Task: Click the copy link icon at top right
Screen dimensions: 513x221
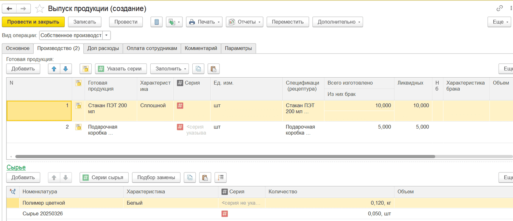Action: (x=499, y=8)
